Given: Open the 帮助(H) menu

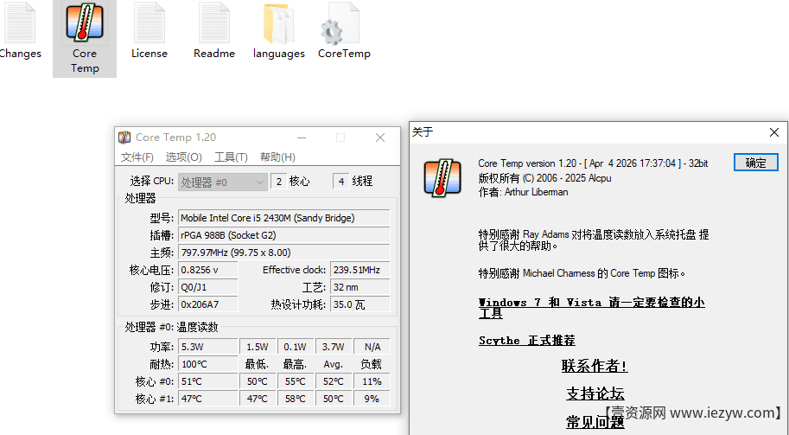Looking at the screenshot, I should (277, 157).
